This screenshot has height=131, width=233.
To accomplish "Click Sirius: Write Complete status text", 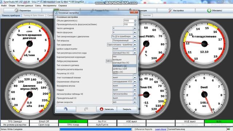I will [11, 129].
